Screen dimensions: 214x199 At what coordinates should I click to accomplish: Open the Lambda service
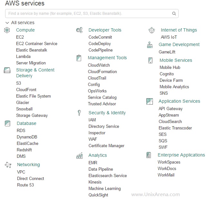pos(23,57)
